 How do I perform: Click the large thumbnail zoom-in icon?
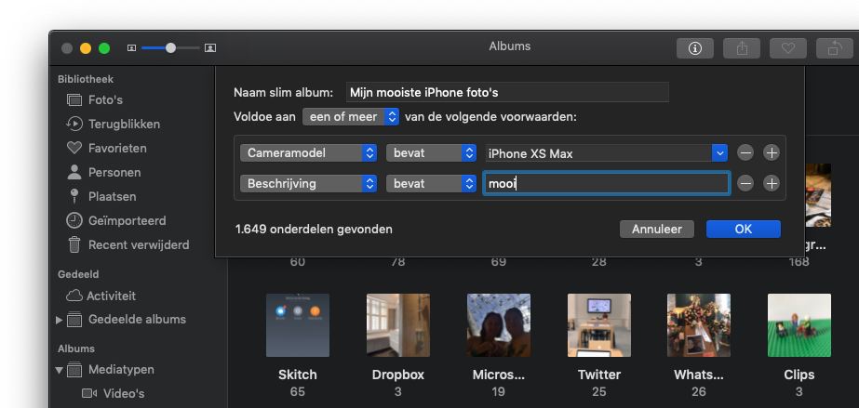pyautogui.click(x=210, y=48)
